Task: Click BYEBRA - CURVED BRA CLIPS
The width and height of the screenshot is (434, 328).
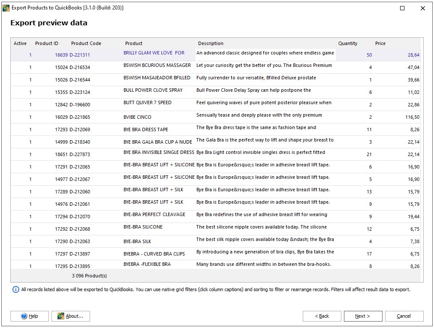Action: pyautogui.click(x=154, y=254)
